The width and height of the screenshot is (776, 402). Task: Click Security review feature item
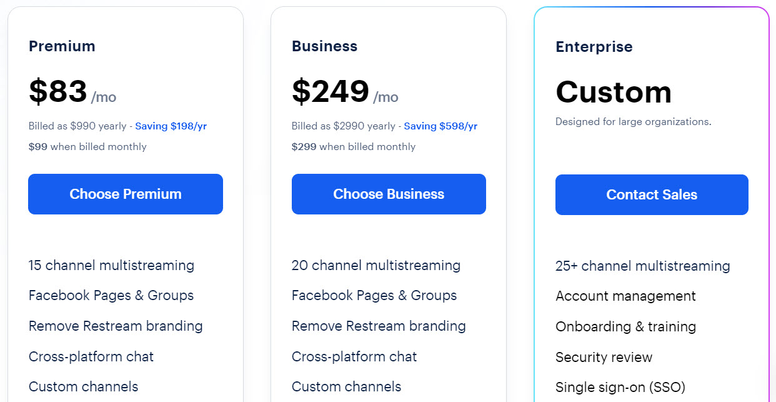pos(604,357)
